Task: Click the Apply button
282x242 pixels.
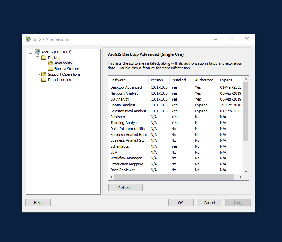Action: [x=238, y=202]
